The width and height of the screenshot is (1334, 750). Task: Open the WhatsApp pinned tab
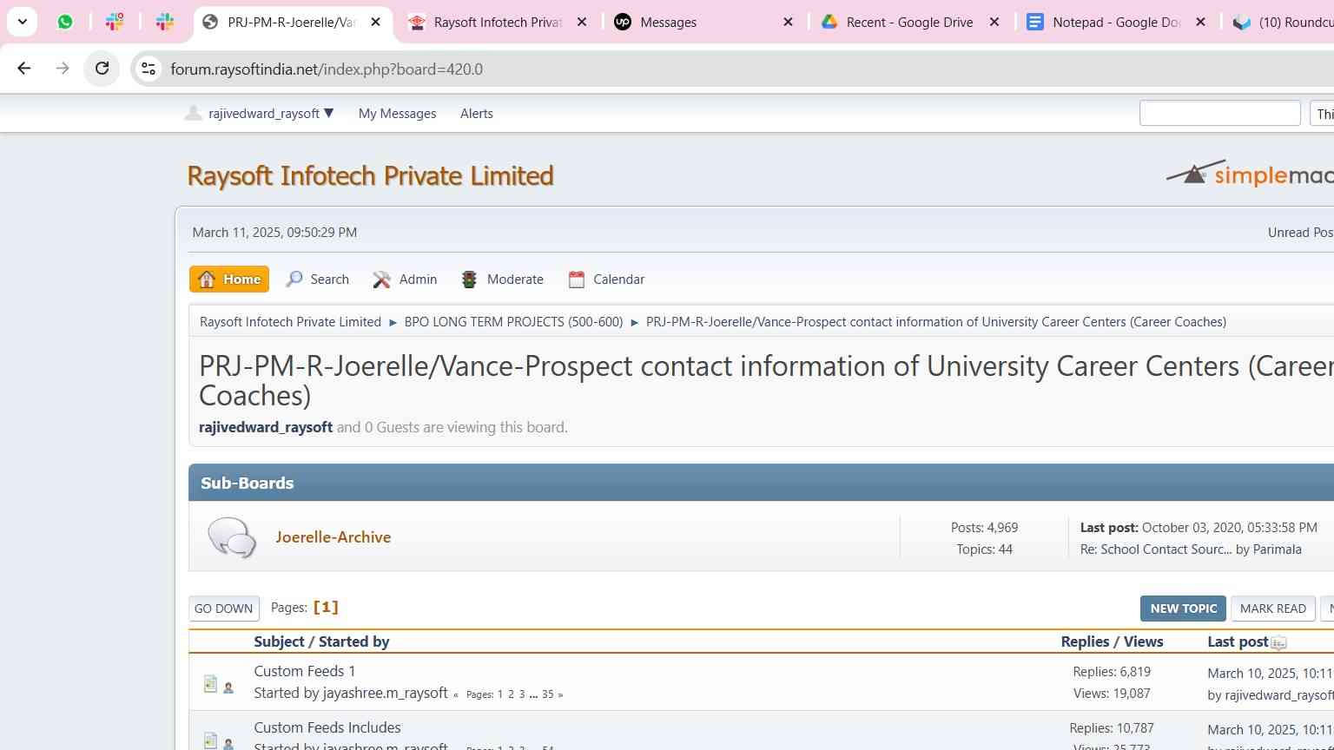[x=65, y=22]
